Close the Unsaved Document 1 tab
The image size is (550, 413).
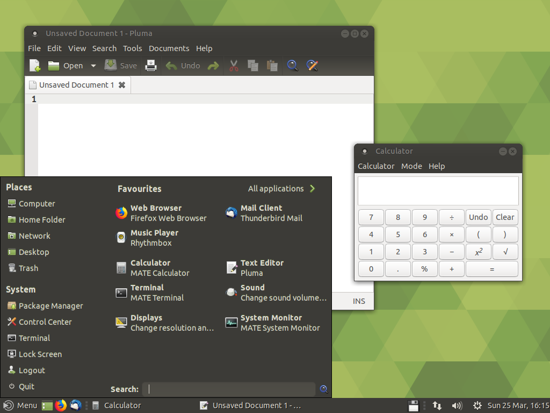coord(122,85)
